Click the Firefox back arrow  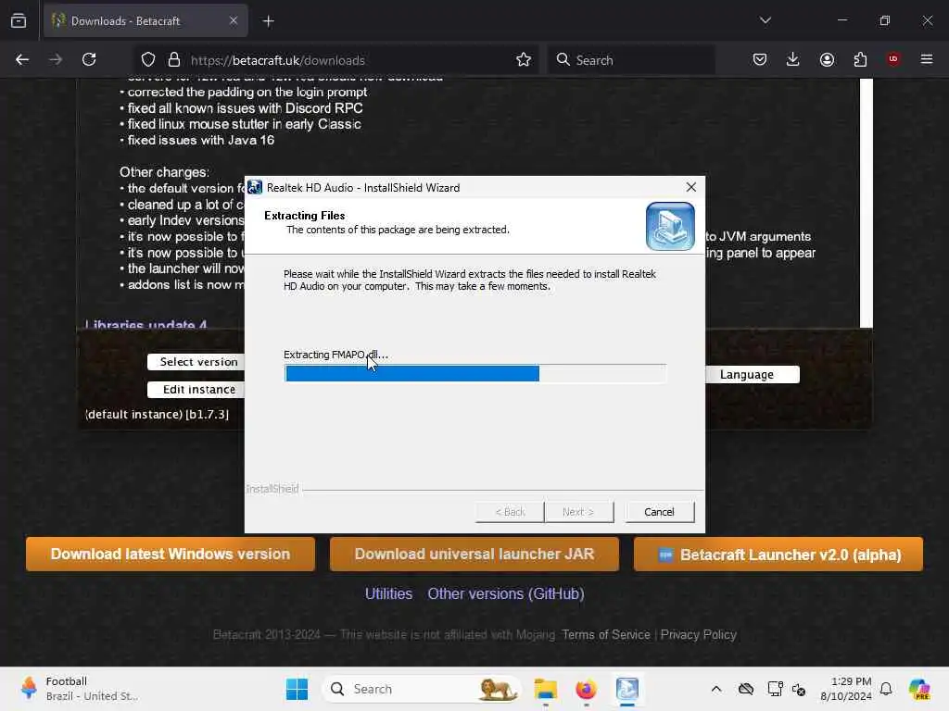click(x=22, y=59)
